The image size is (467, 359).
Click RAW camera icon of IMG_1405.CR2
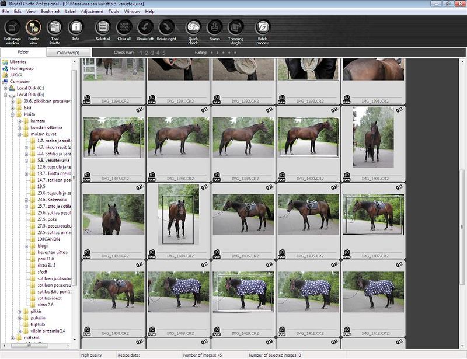pyautogui.click(x=217, y=254)
